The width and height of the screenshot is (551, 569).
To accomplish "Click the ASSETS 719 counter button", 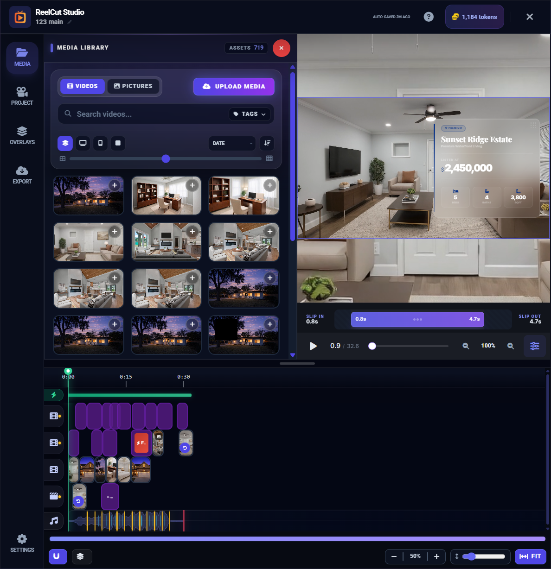I will pyautogui.click(x=246, y=48).
